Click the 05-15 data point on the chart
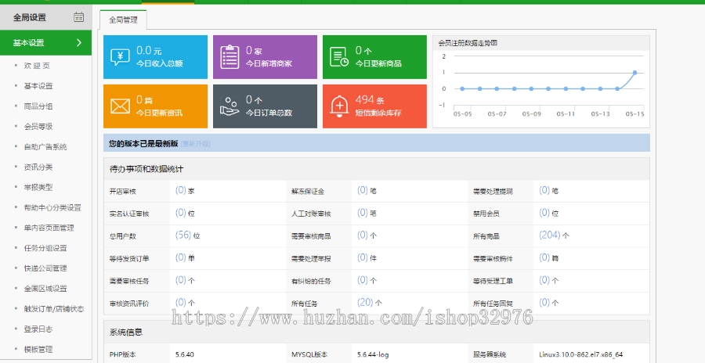The width and height of the screenshot is (705, 363). [x=634, y=72]
